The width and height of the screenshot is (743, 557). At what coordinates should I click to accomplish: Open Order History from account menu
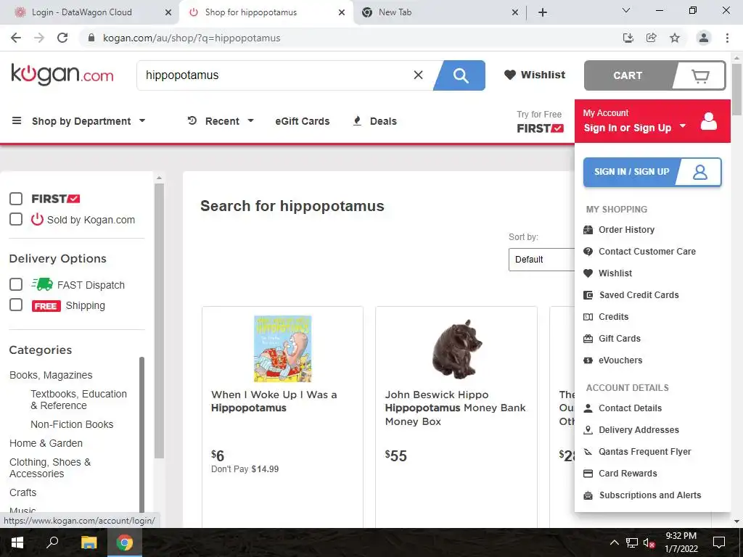coord(619,230)
